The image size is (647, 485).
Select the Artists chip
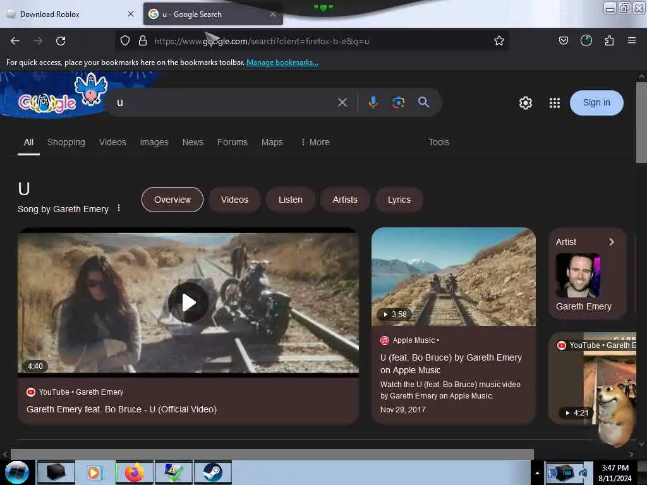click(x=345, y=200)
